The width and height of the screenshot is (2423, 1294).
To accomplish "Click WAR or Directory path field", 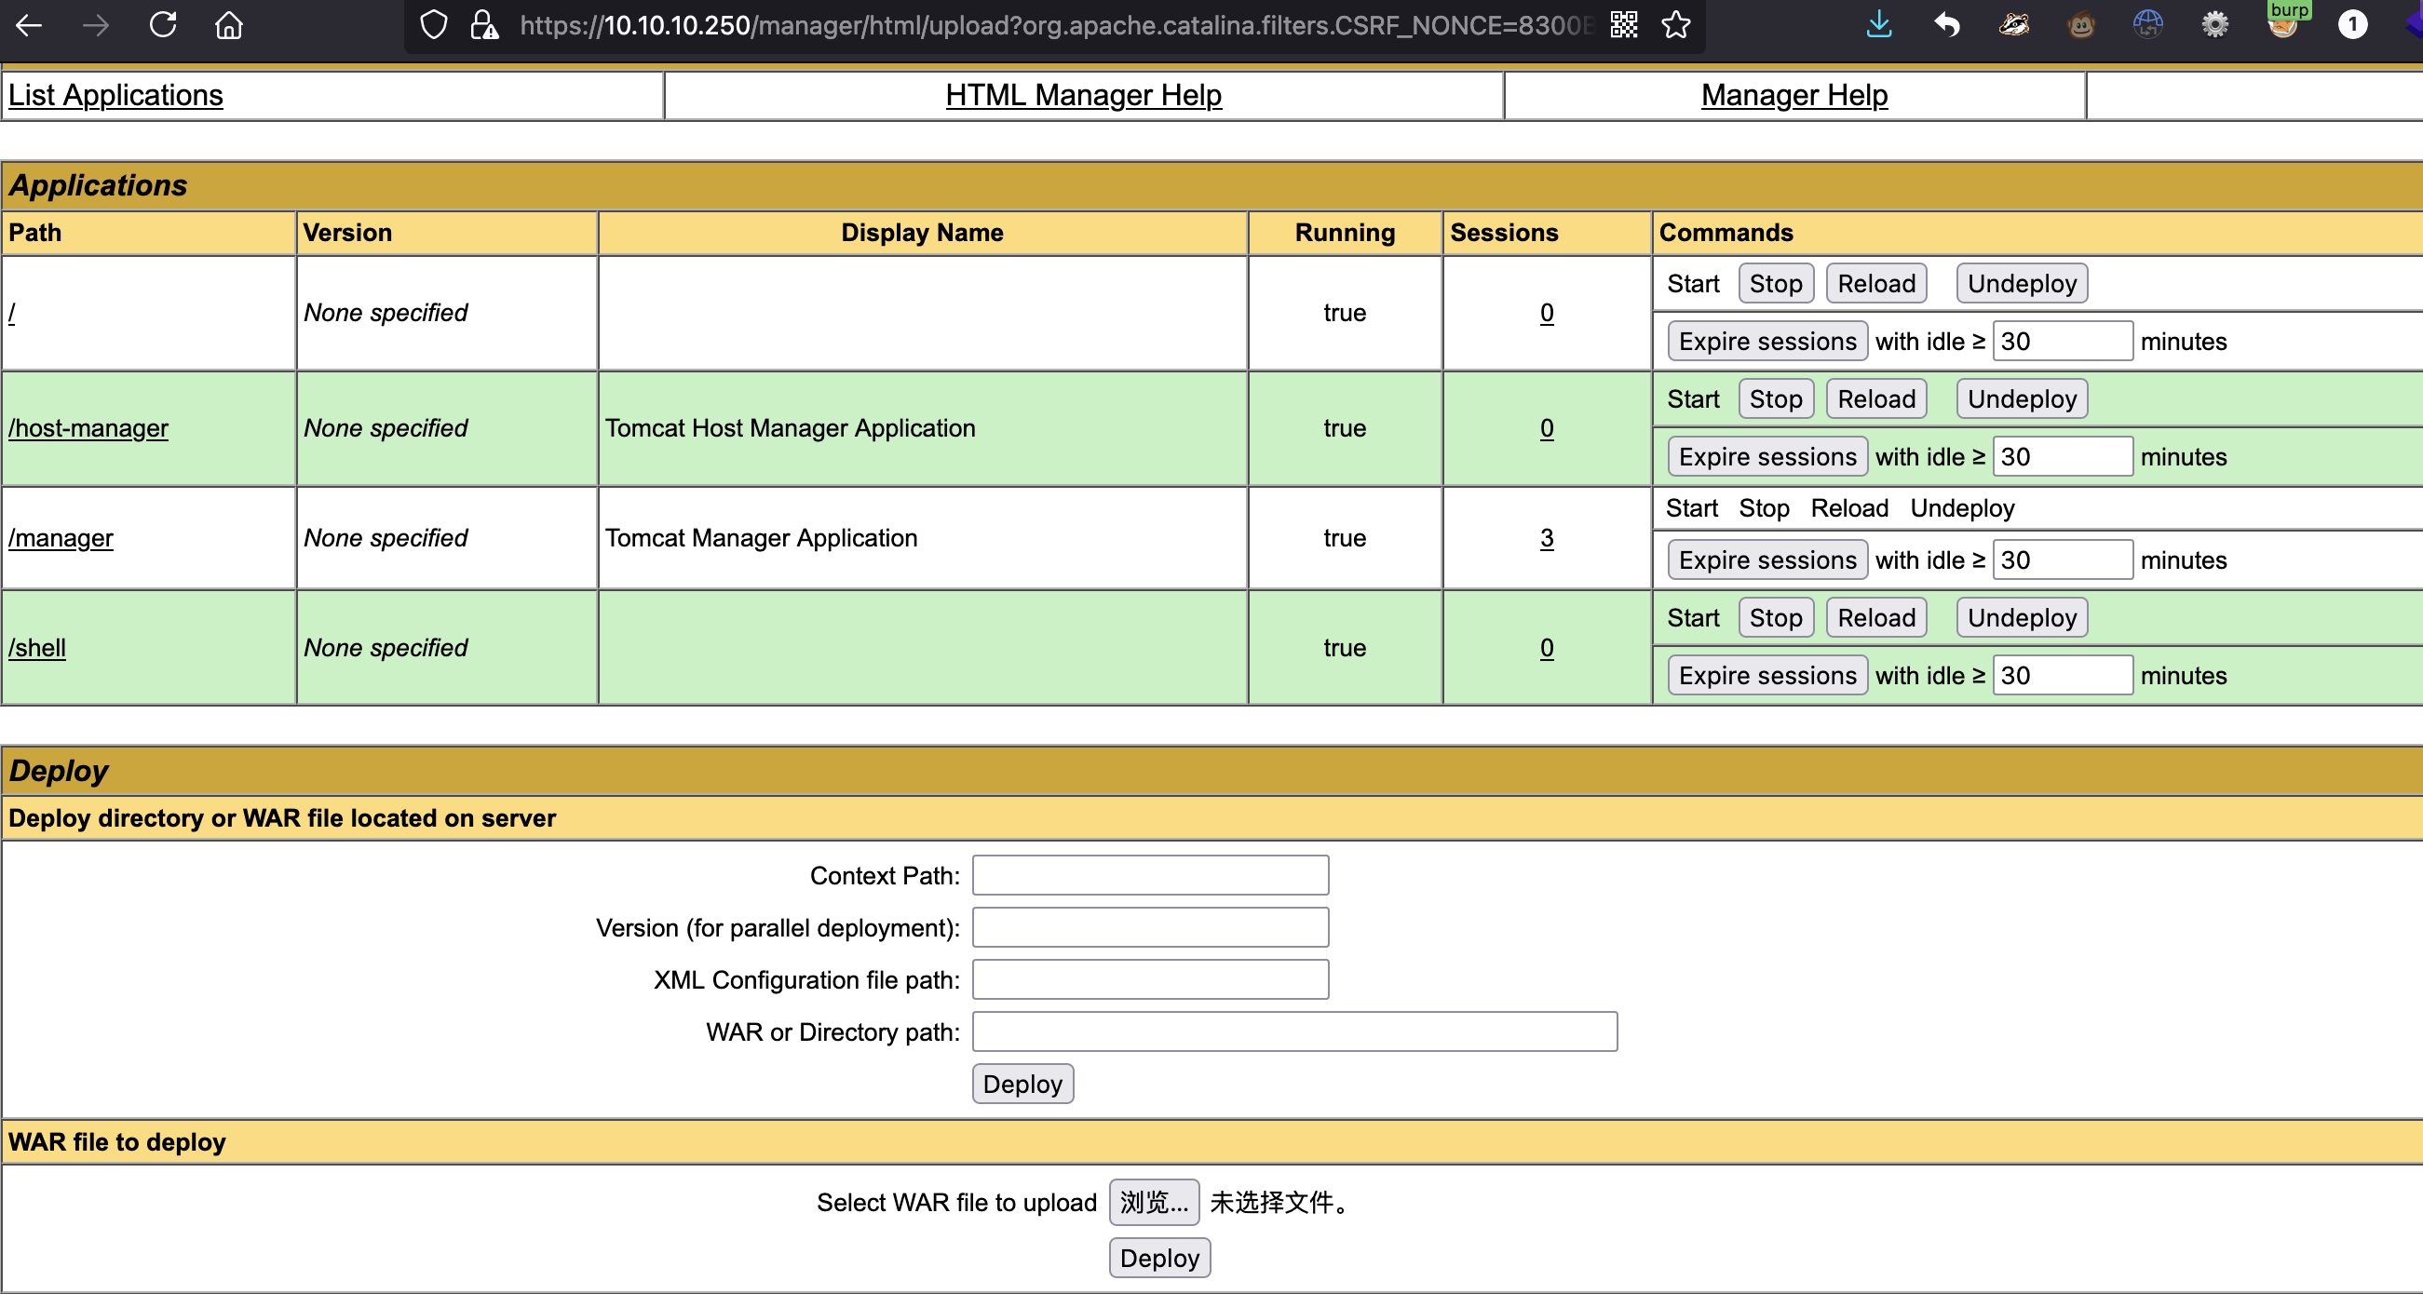I will (x=1293, y=1031).
